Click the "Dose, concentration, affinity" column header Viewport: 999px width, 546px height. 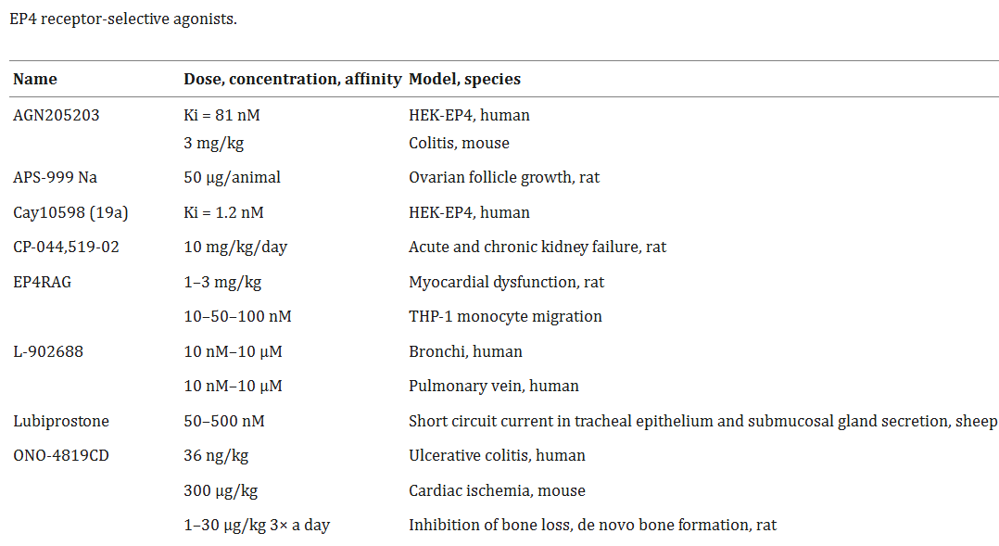tap(292, 79)
